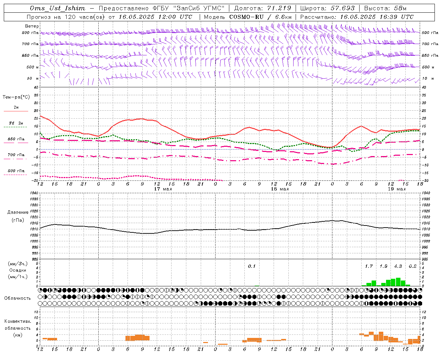
Task: Click the 'Давление' pressure panel label
Action: click(18, 212)
